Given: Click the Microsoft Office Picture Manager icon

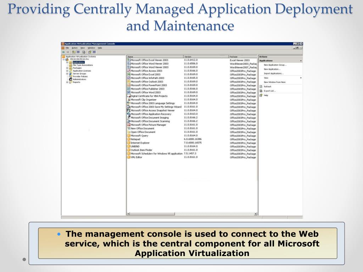Looking at the screenshot, I should (129, 125).
